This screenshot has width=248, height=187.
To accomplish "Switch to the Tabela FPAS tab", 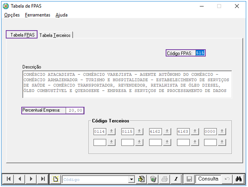I will 22,35.
